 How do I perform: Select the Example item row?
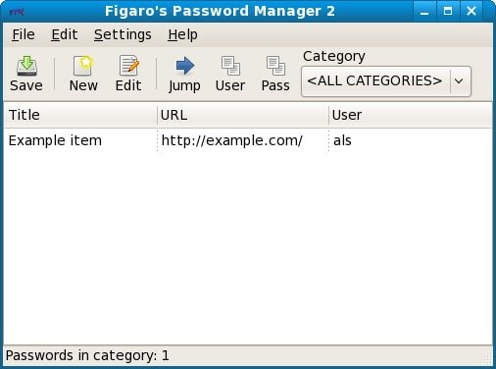[x=248, y=140]
